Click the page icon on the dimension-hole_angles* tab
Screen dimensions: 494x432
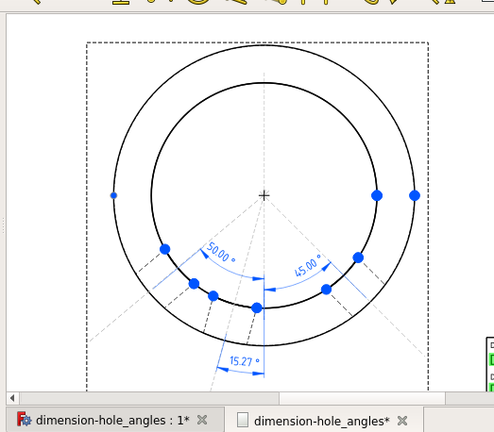(x=243, y=421)
